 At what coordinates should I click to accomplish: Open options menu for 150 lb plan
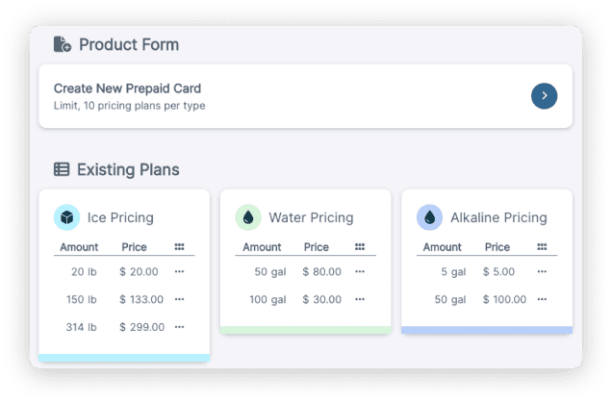(179, 299)
